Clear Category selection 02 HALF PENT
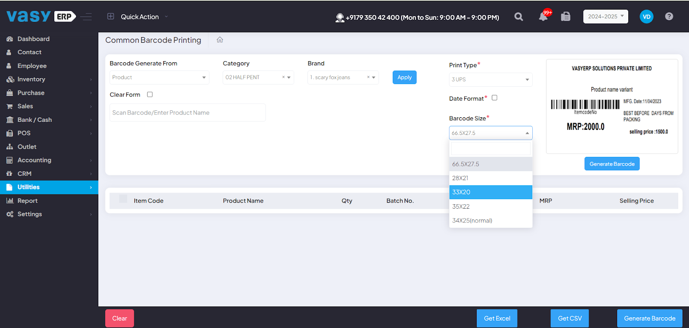 point(283,77)
